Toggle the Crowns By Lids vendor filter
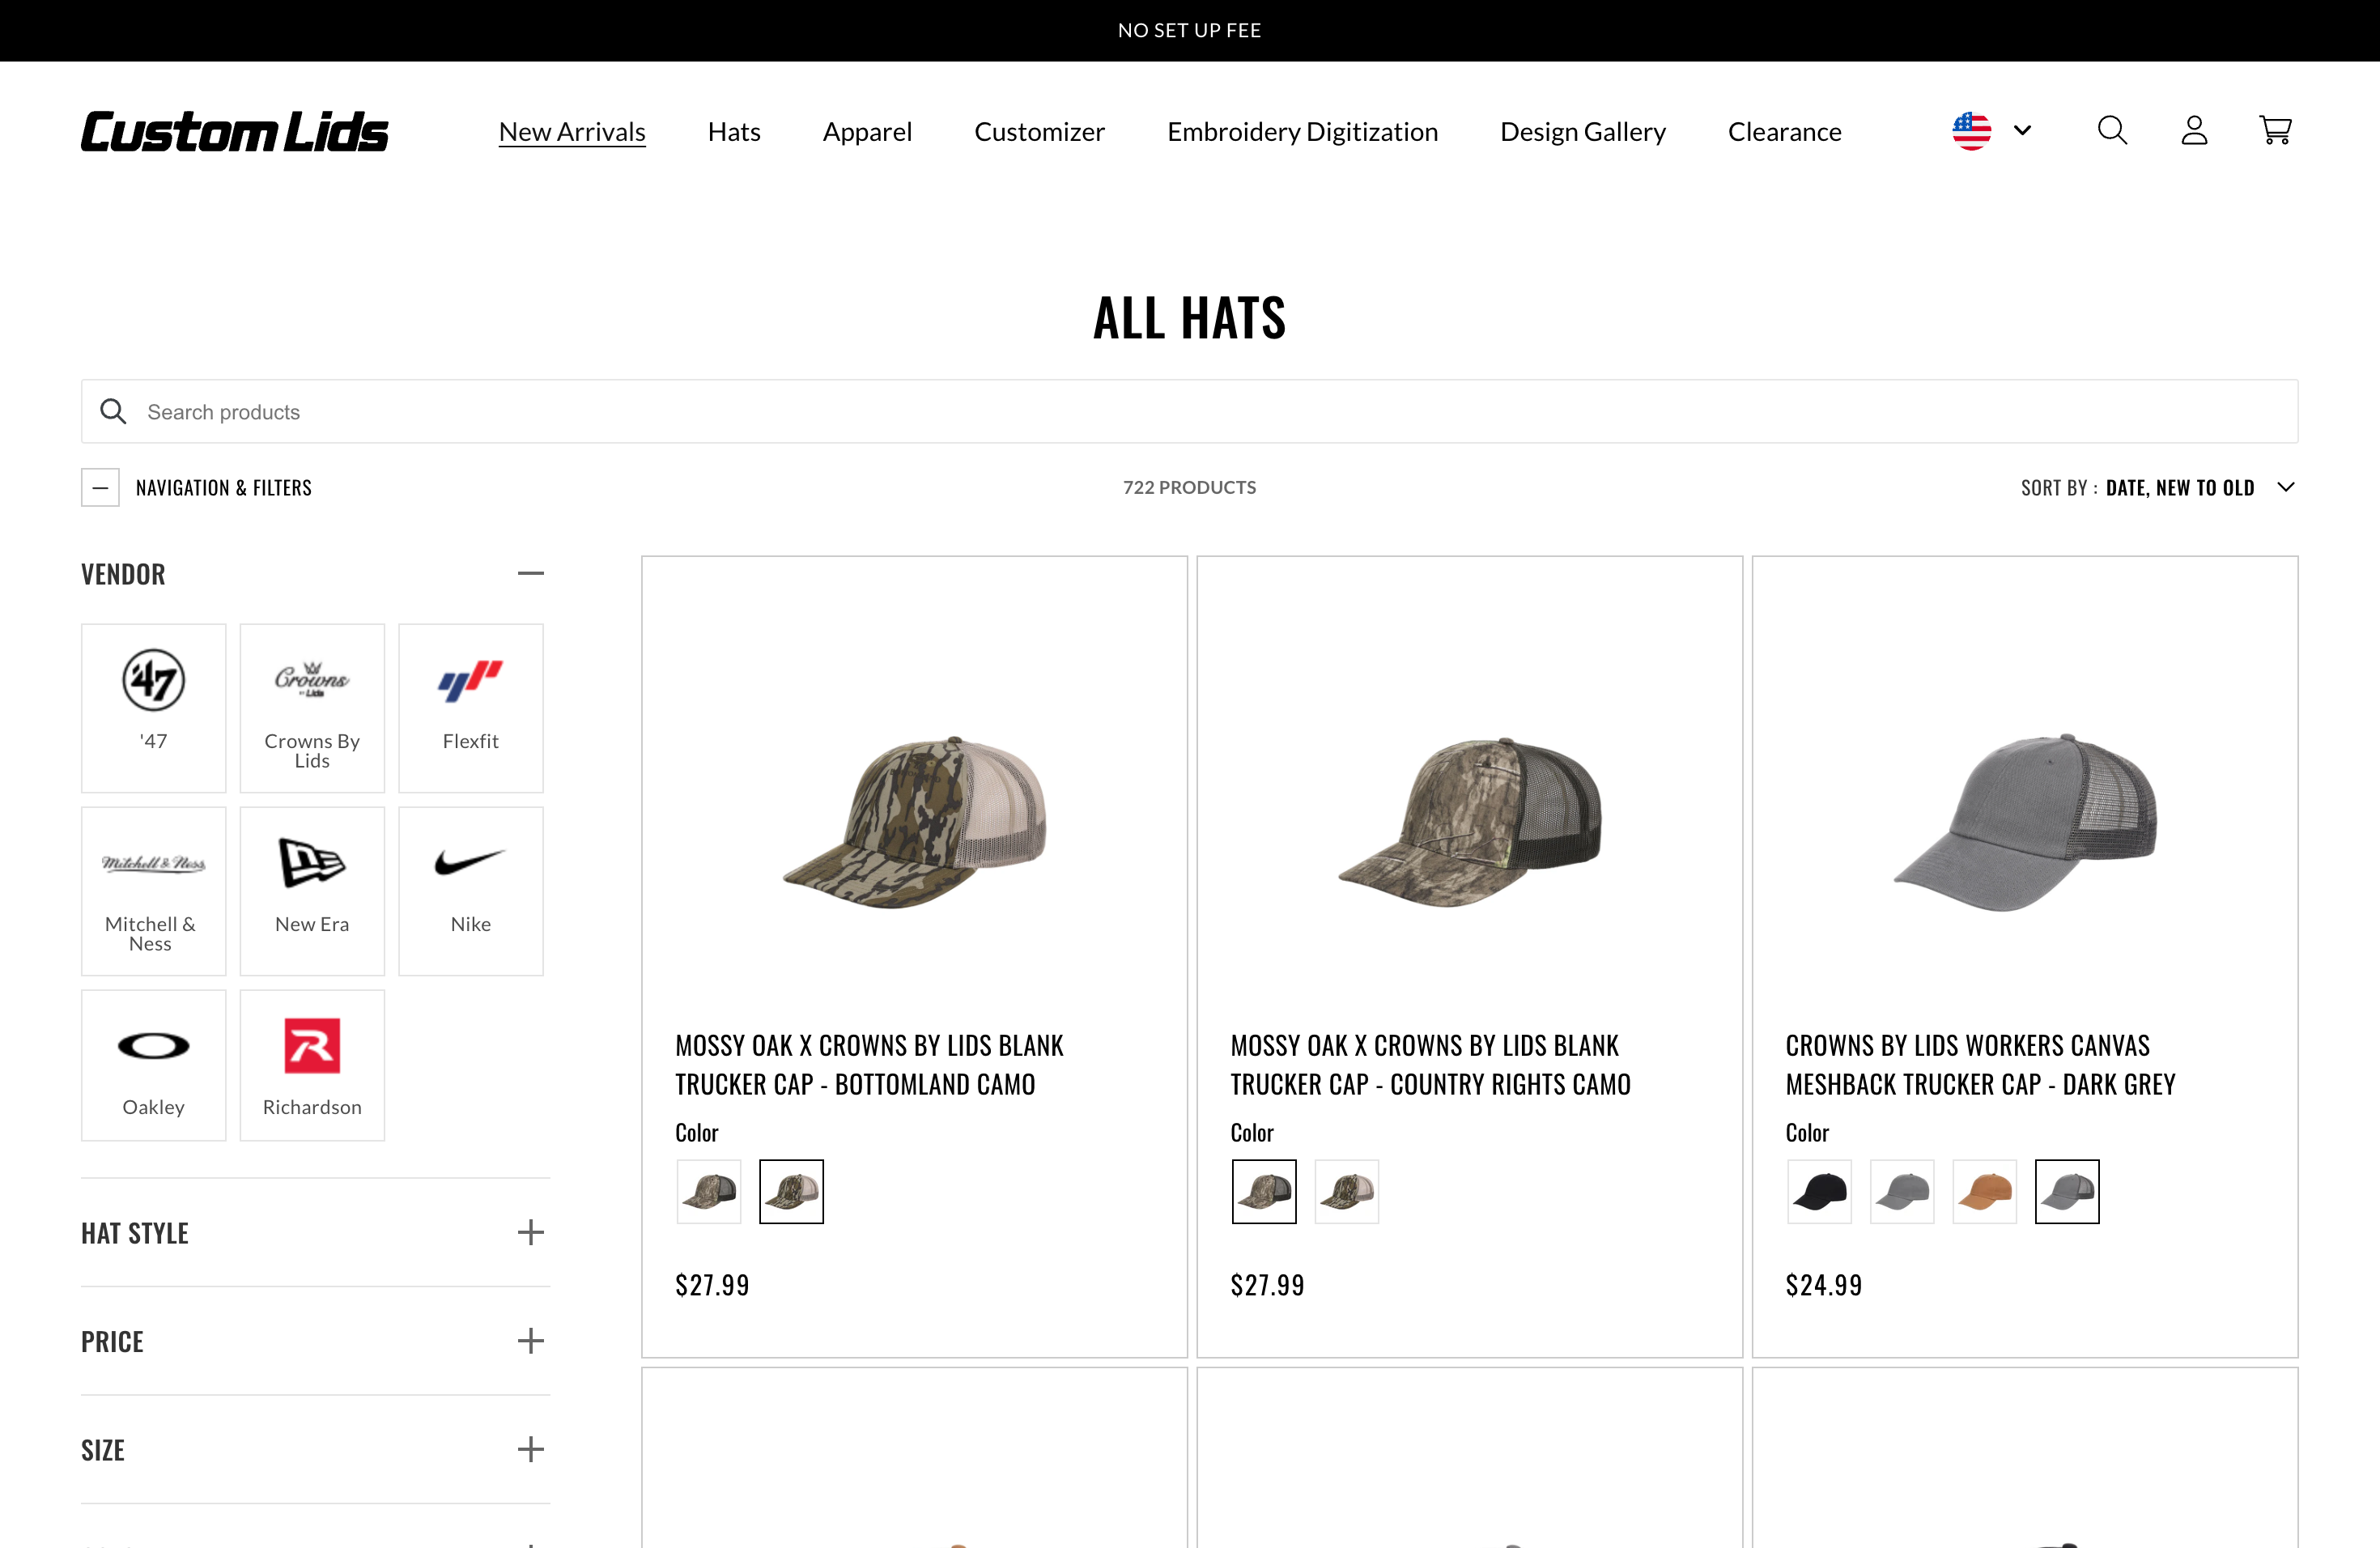The height and width of the screenshot is (1548, 2380). click(x=311, y=680)
